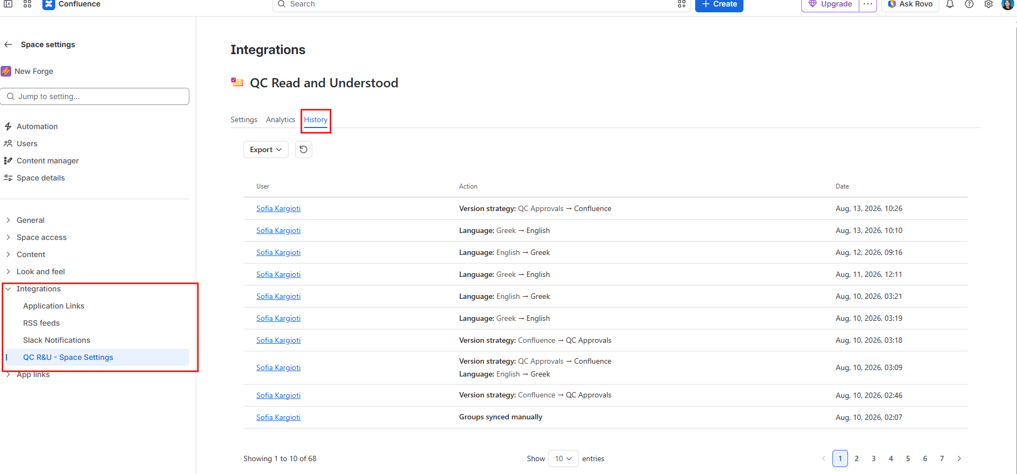Viewport: 1017px width, 474px height.
Task: Open more options next to Upgrade
Action: (868, 4)
